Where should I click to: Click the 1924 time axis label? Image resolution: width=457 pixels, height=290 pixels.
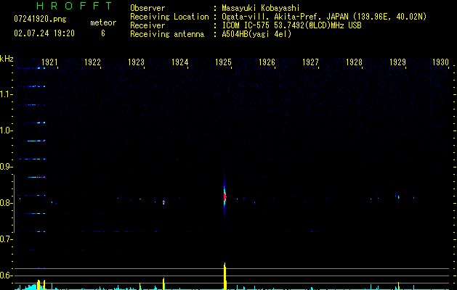pyautogui.click(x=180, y=62)
